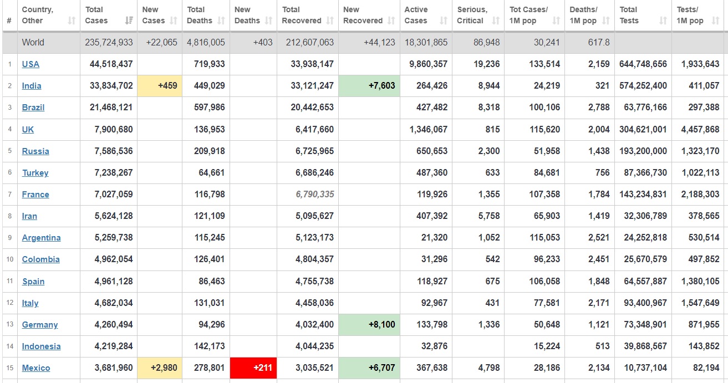
Task: Sort by Tests/1M pop arrow icon
Action: click(x=715, y=21)
